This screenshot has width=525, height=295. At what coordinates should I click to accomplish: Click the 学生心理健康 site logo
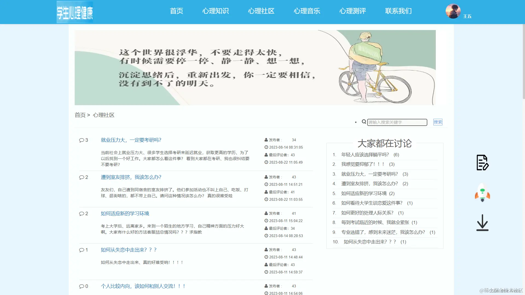pyautogui.click(x=75, y=12)
